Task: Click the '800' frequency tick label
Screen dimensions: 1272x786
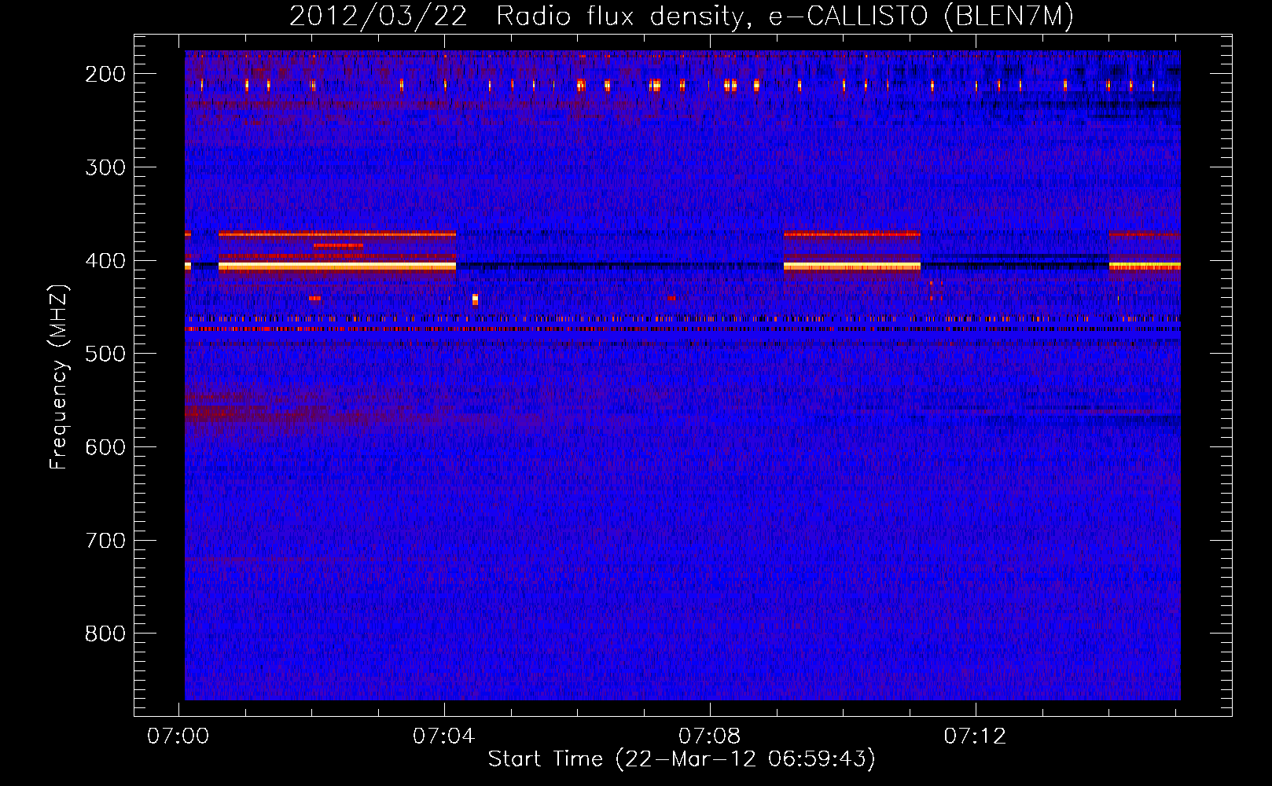Action: coord(105,634)
